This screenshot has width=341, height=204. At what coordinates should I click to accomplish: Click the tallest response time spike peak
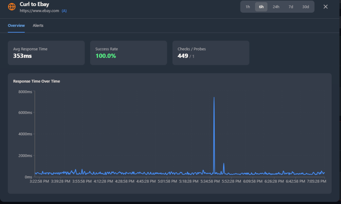coord(214,98)
